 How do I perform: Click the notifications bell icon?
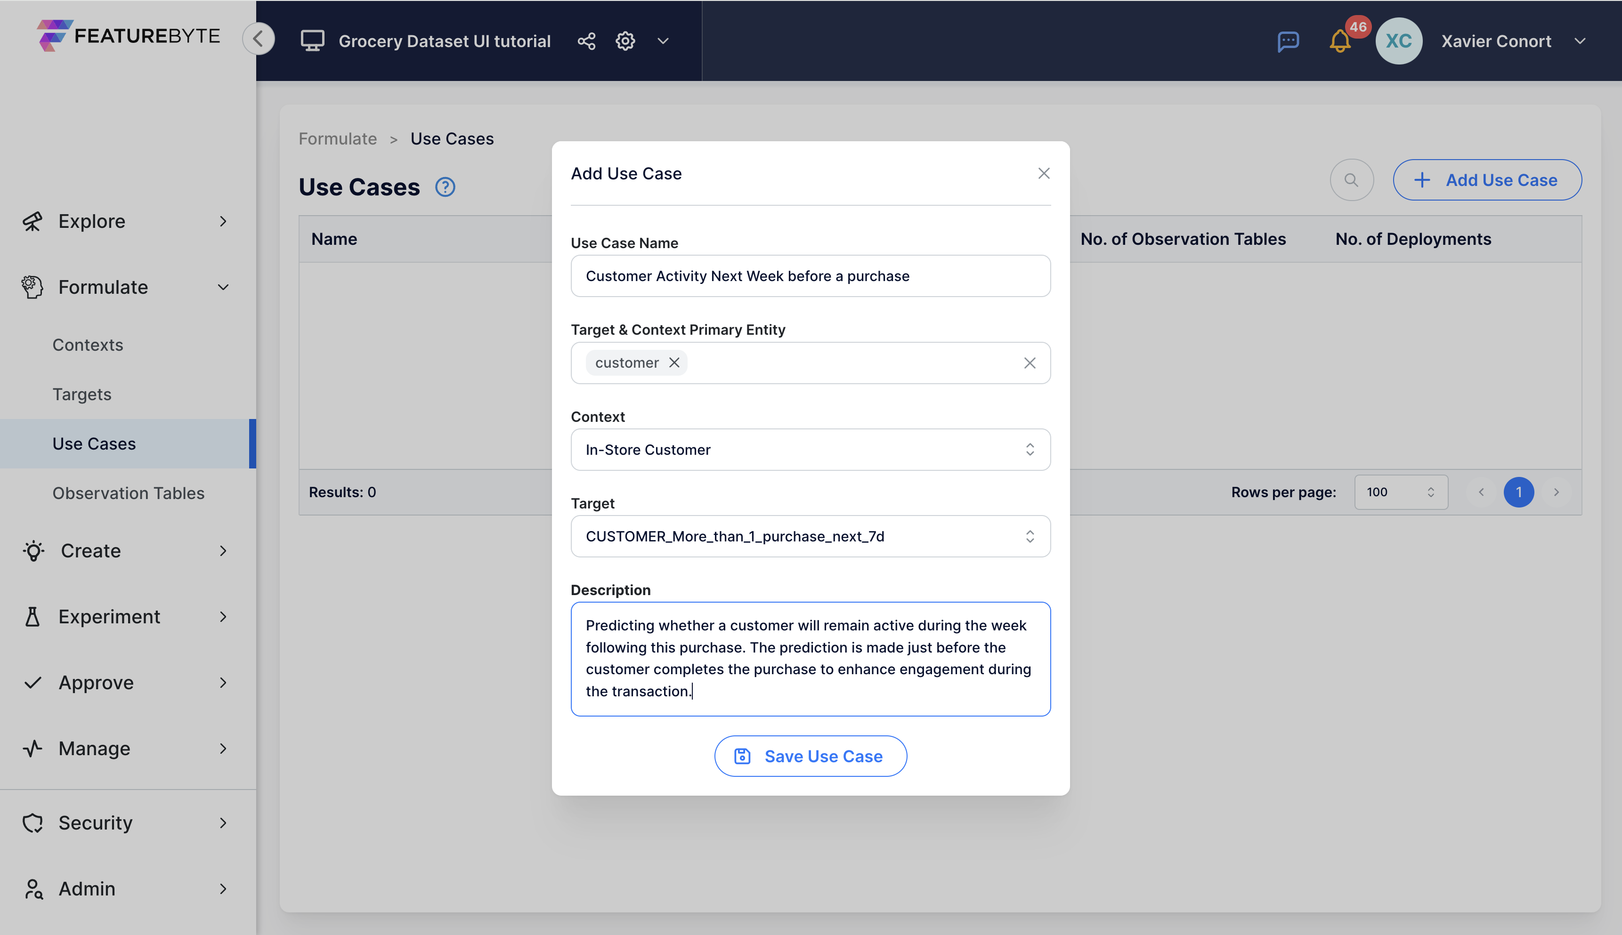(1342, 41)
